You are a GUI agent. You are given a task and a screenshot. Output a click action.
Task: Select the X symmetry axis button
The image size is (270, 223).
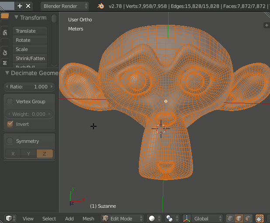click(13, 154)
